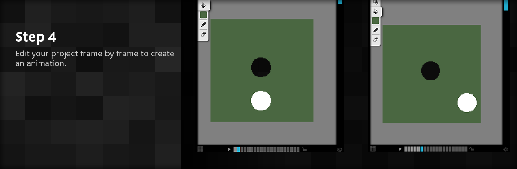This screenshot has width=517, height=169.
Task: Select the pencil tool in left editor
Action: (203, 25)
